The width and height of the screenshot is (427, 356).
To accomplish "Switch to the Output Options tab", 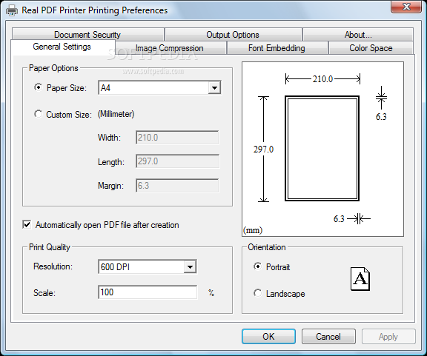I will coord(233,35).
